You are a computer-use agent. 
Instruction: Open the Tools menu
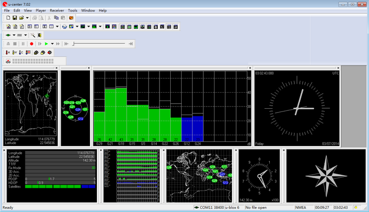(72, 10)
